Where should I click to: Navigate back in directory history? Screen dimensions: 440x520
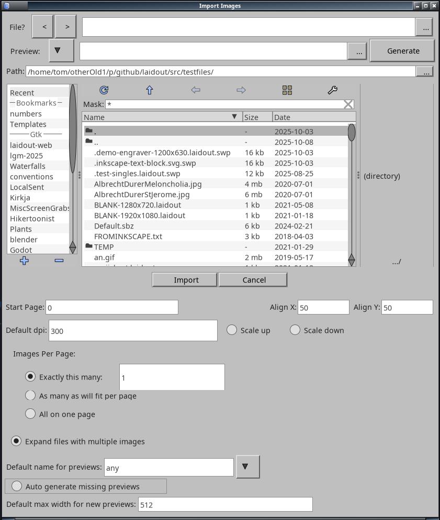click(x=195, y=90)
